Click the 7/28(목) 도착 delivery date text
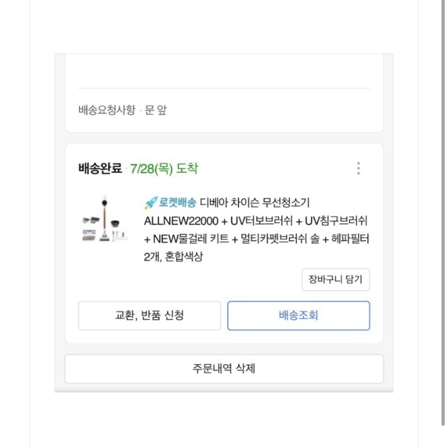The width and height of the screenshot is (448, 448). pyautogui.click(x=164, y=168)
